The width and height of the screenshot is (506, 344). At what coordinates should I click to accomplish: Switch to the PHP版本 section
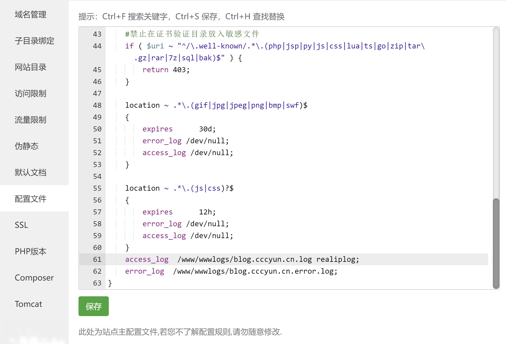tap(31, 251)
